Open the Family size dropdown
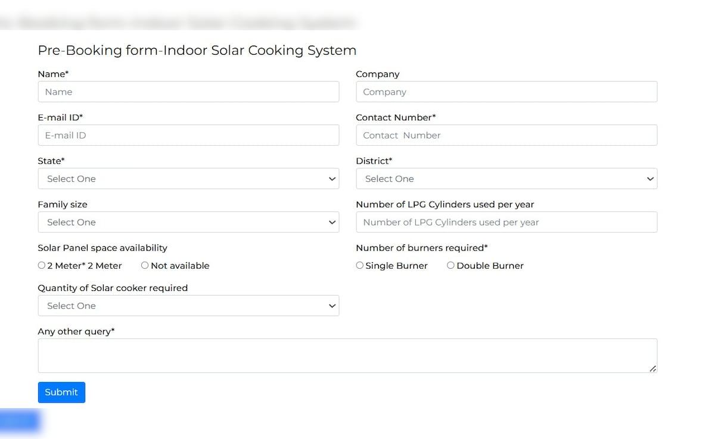The image size is (715, 439). (188, 222)
